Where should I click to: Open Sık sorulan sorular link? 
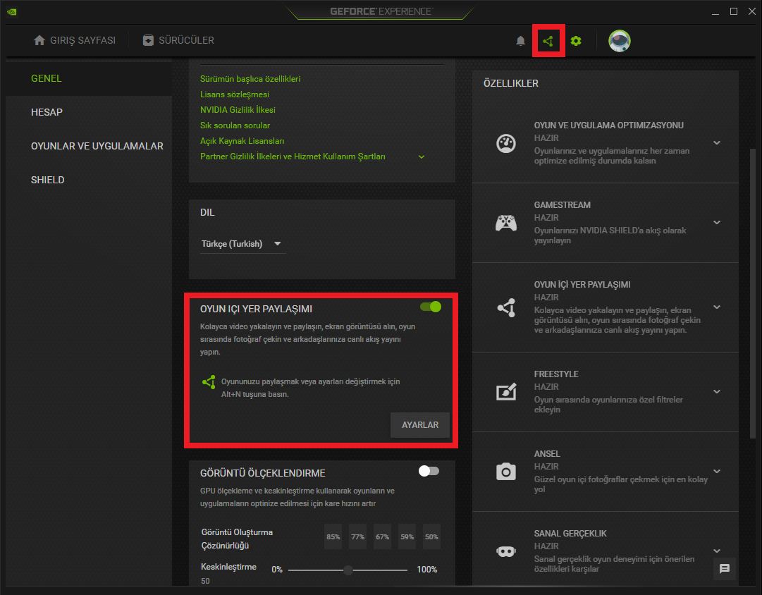[x=235, y=125]
